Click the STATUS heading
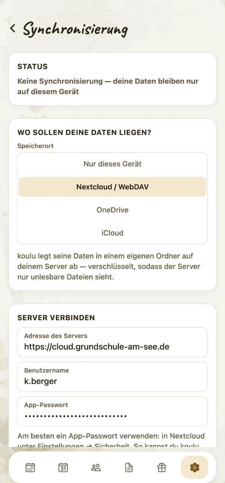 [33, 67]
